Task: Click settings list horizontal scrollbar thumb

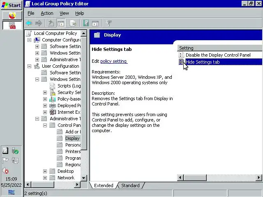Action: 195,178
